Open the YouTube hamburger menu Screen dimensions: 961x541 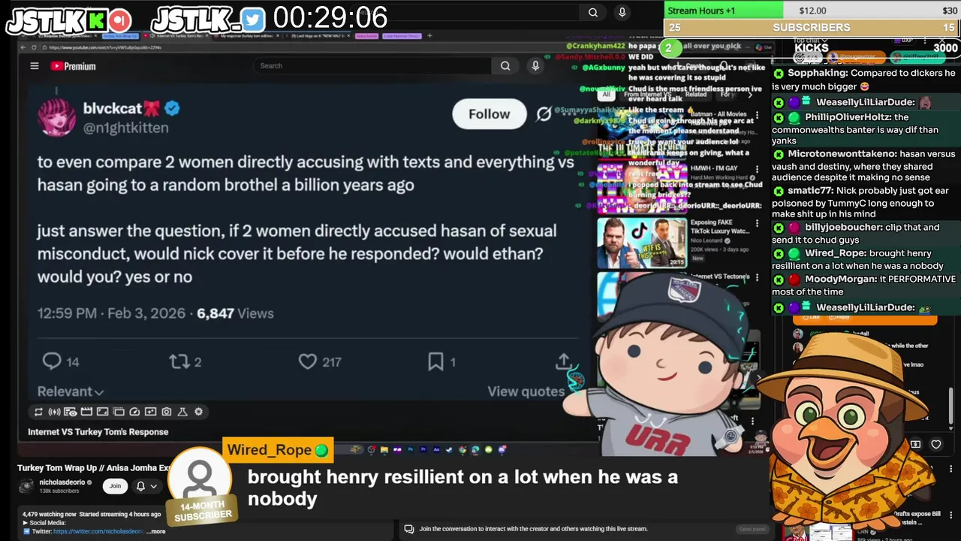coord(34,66)
